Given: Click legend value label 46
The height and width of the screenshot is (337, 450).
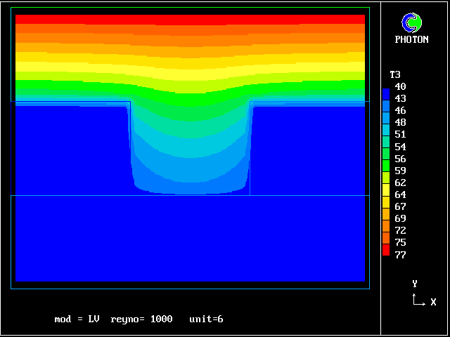Looking at the screenshot, I should pos(400,111).
